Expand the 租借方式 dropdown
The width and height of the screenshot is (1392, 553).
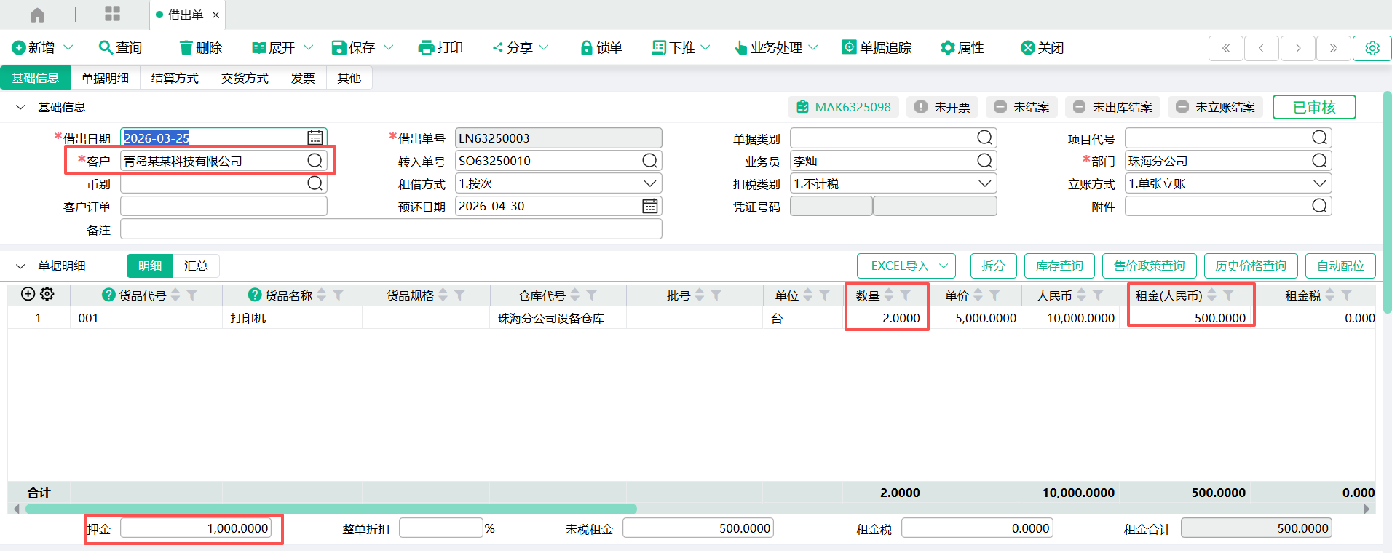click(649, 183)
